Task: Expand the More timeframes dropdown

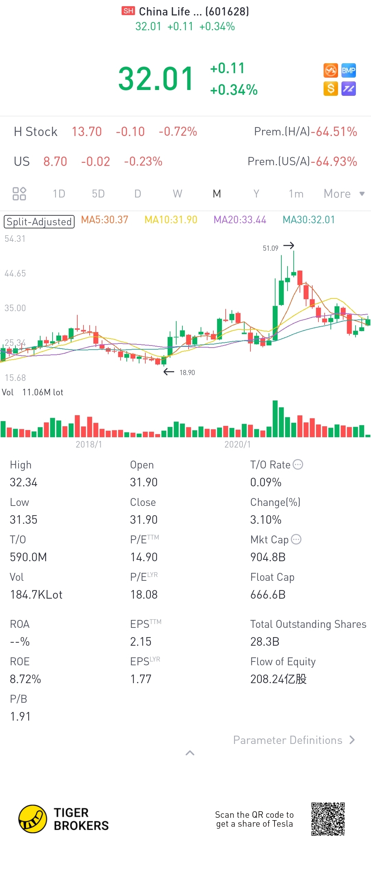Action: (x=344, y=194)
